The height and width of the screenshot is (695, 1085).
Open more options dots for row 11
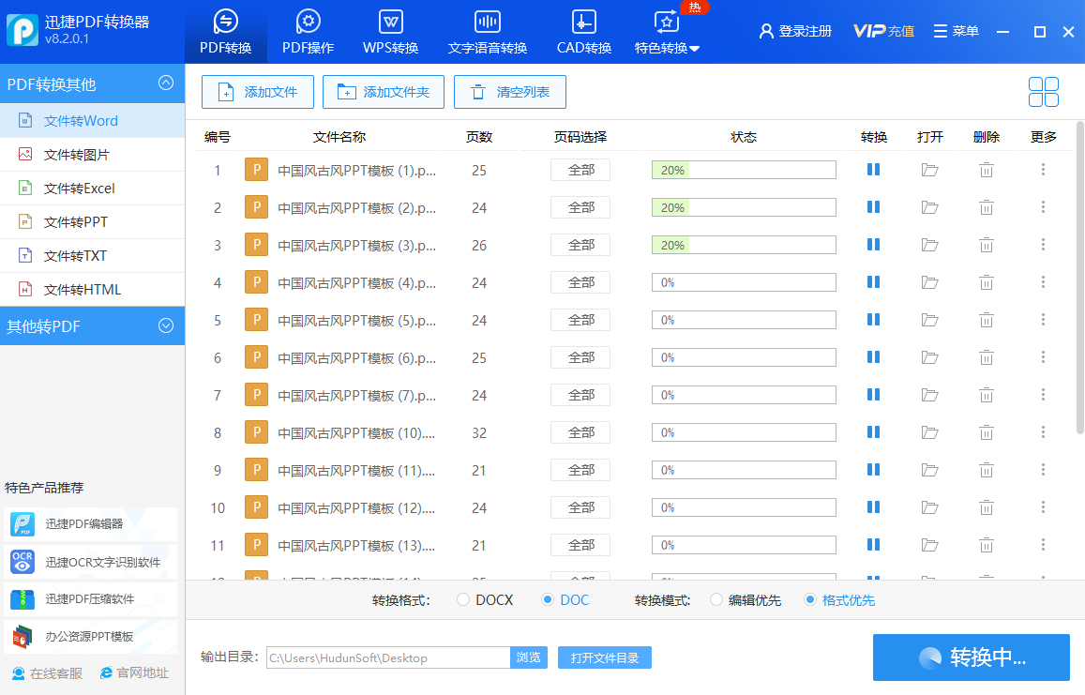pos(1043,545)
